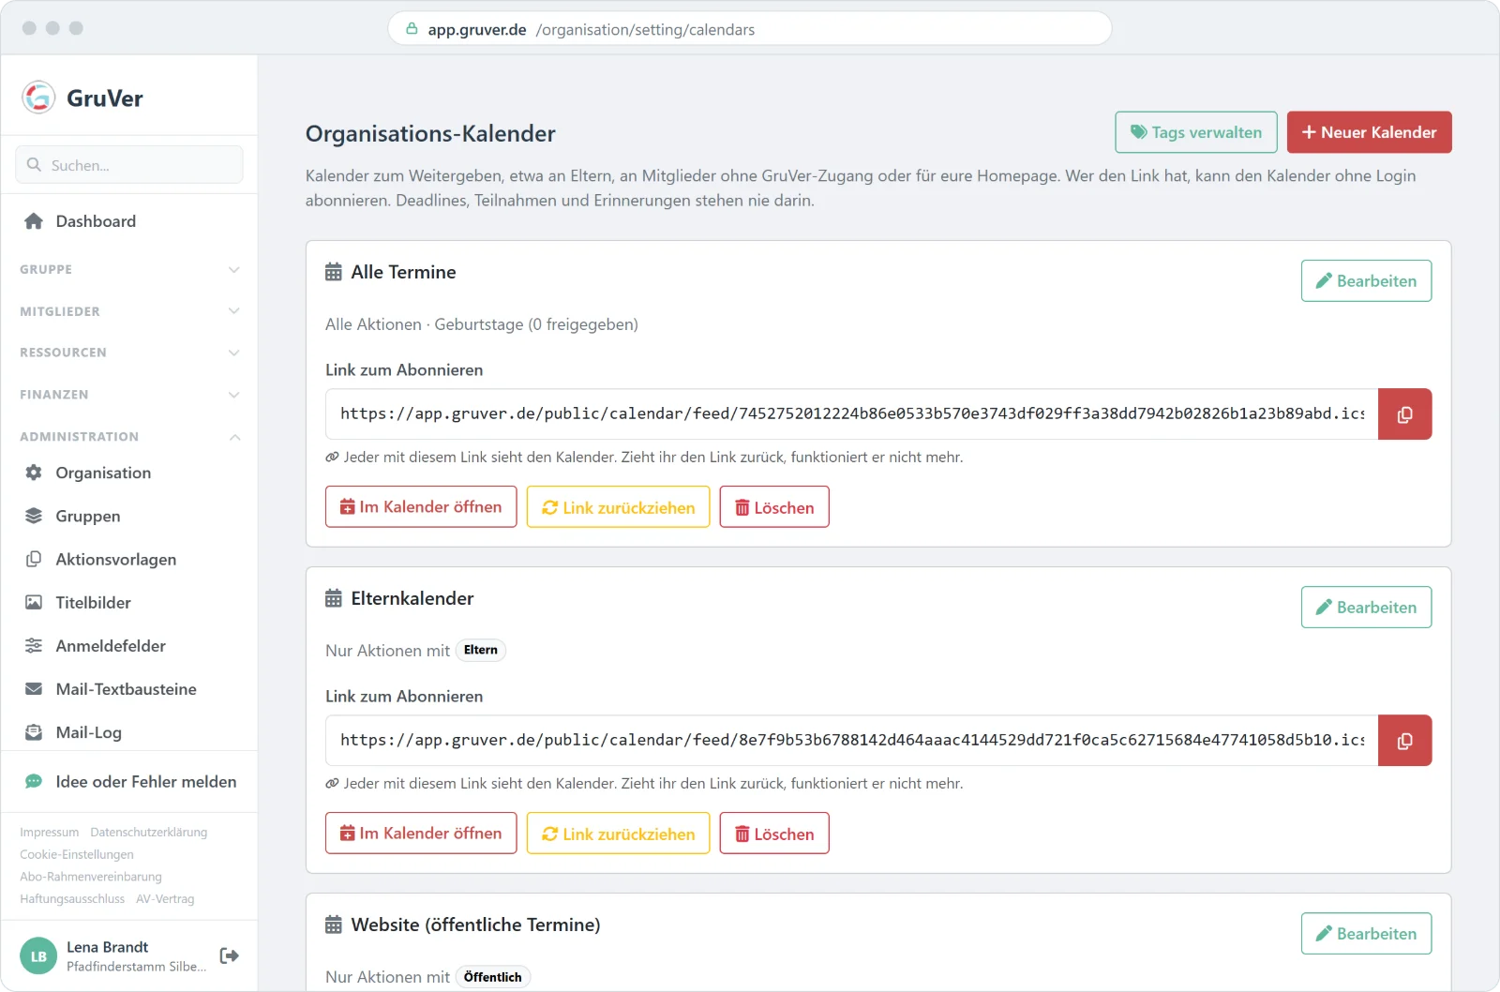Expand the RESSOURCEN sidebar section
This screenshot has width=1500, height=992.
(x=129, y=353)
